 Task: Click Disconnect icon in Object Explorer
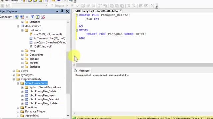click(22, 17)
